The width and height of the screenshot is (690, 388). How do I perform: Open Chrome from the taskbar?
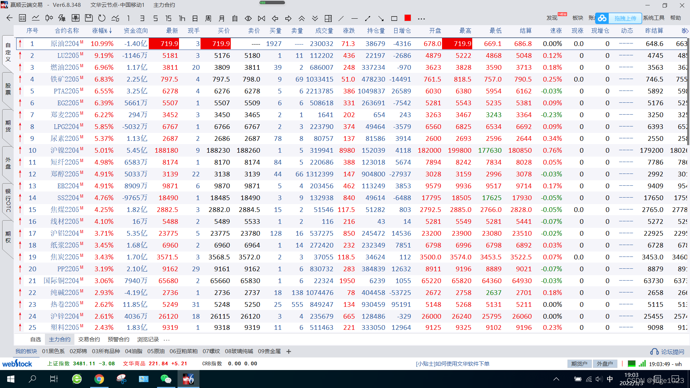[99, 379]
